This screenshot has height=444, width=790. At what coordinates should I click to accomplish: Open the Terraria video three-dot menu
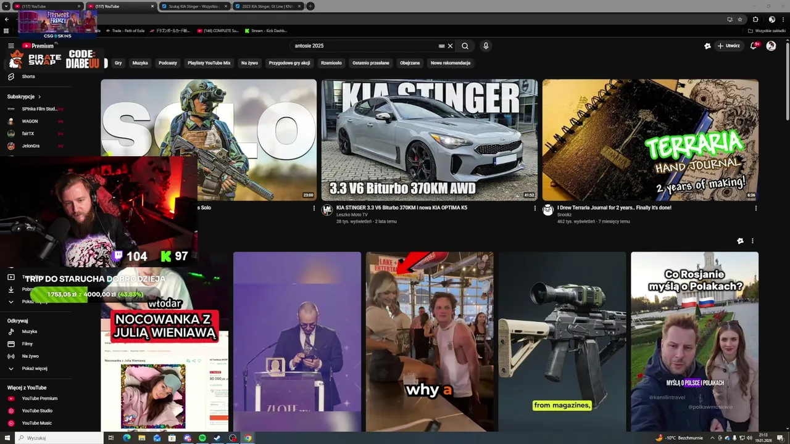point(755,208)
